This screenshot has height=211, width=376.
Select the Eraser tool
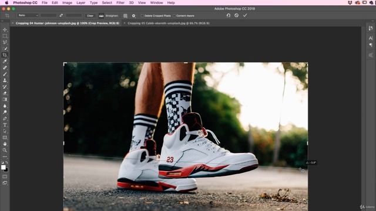pos(5,93)
